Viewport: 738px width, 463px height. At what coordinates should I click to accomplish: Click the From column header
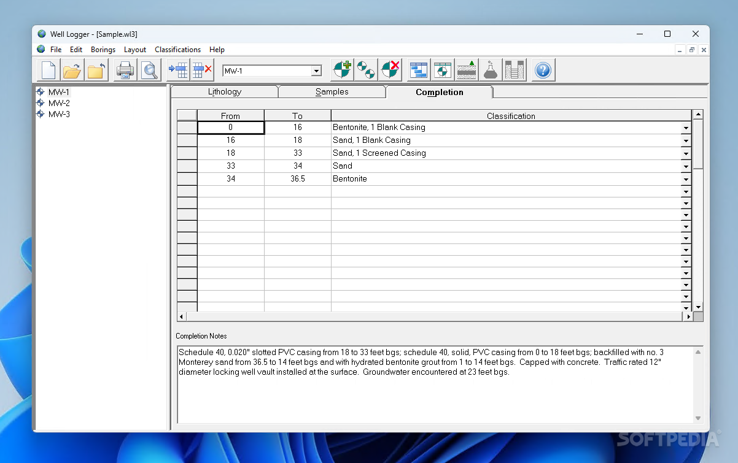231,116
